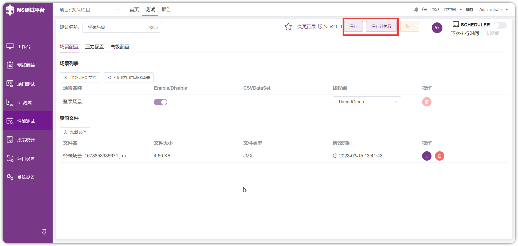518x246 pixels.
Task: Select 性能测试 in the sidebar
Action: [28, 121]
